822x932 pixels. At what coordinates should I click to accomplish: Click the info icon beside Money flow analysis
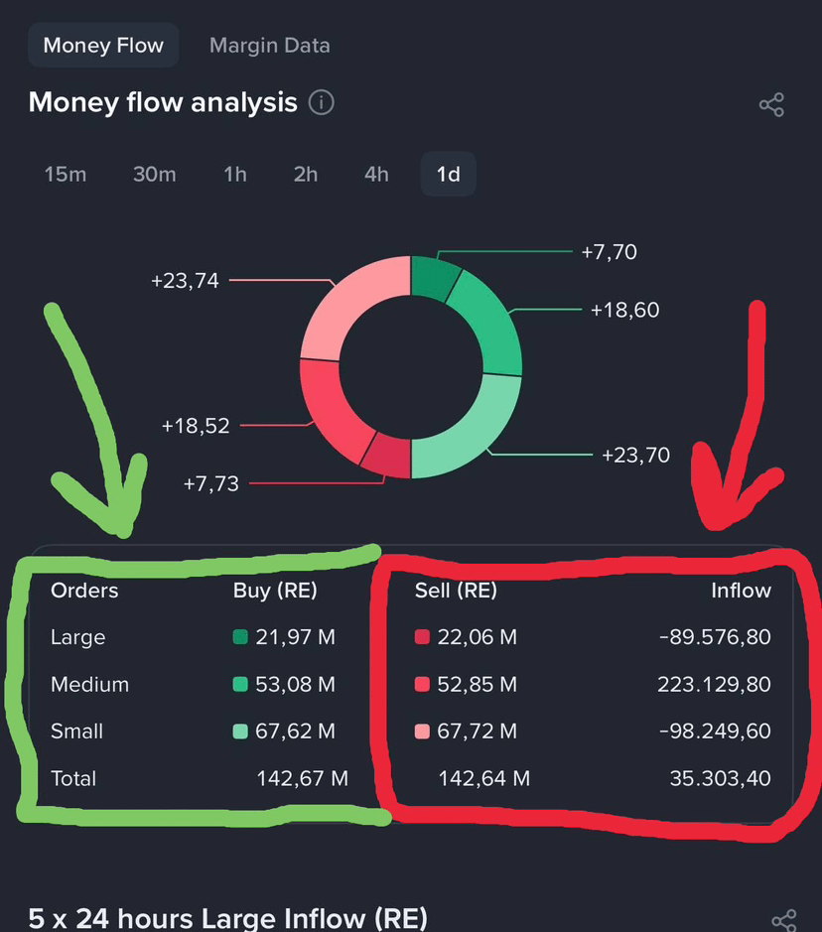pyautogui.click(x=321, y=102)
